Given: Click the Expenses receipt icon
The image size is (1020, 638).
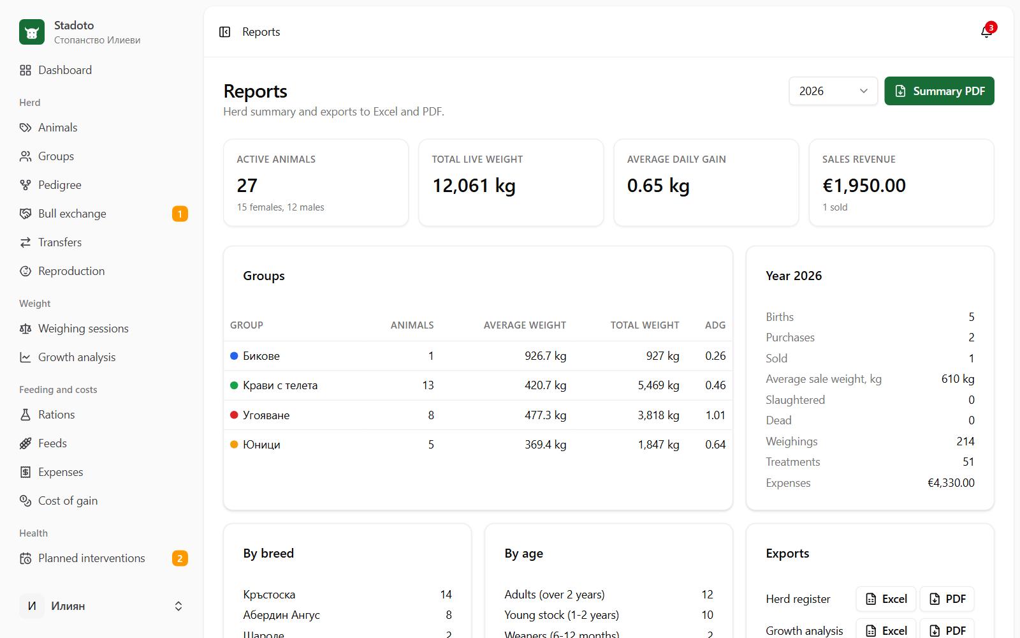Looking at the screenshot, I should pyautogui.click(x=25, y=472).
